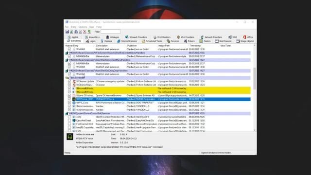Uncheck the RTXVoice entry checkbox

pyautogui.click(x=69, y=99)
